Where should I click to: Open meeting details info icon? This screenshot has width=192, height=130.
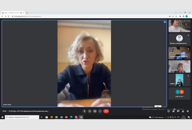[168, 111]
